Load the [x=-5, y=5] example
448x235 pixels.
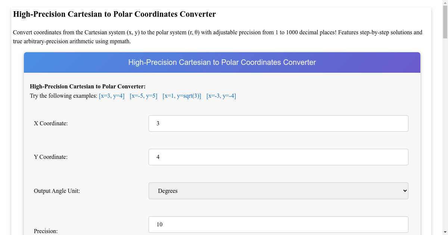[x=143, y=96]
